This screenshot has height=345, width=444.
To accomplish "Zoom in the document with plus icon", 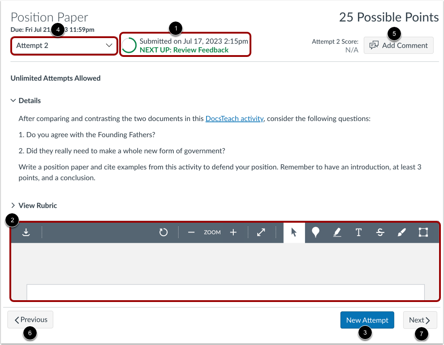I will pos(233,233).
